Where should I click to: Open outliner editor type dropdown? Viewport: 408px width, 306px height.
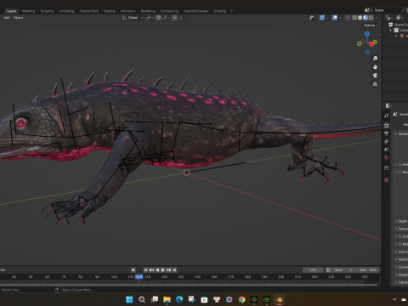point(389,18)
